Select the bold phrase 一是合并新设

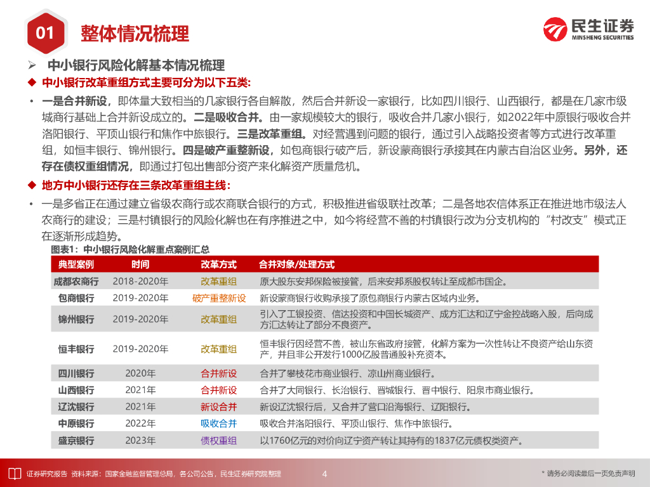74,101
